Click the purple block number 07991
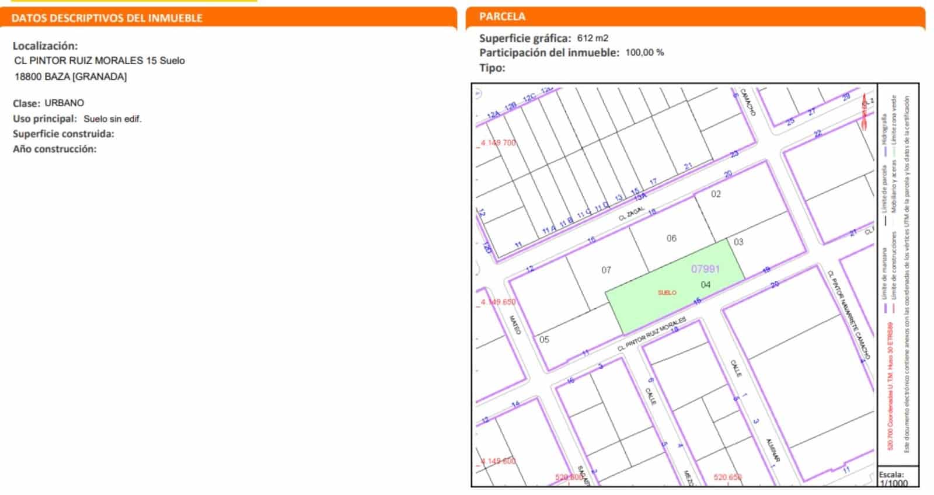This screenshot has height=495, width=934. pyautogui.click(x=705, y=269)
